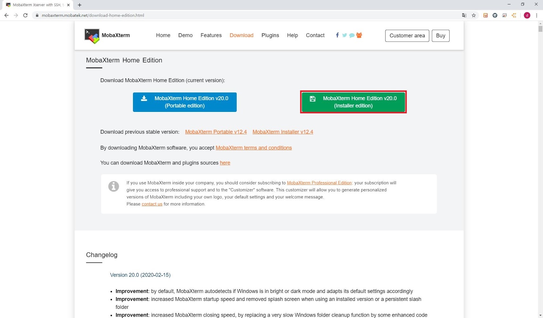Click the MobaXterm logo icon
This screenshot has width=543, height=318.
[92, 36]
